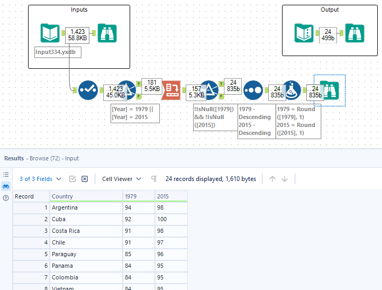This screenshot has width=382, height=290.
Task: Select the Filter tool for Year 1979 or 2015
Action: click(128, 90)
